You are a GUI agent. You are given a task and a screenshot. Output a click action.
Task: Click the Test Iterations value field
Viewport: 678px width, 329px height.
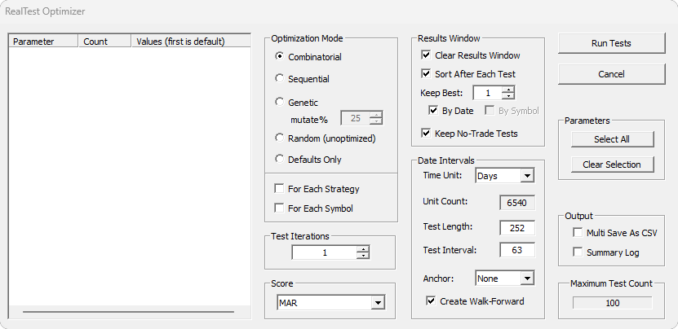pos(326,252)
